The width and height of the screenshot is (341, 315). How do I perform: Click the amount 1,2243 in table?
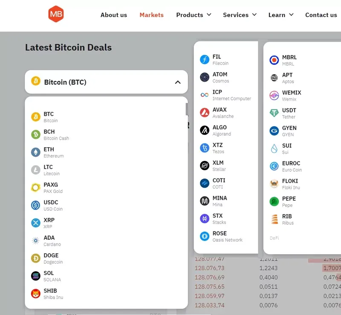[269, 268]
